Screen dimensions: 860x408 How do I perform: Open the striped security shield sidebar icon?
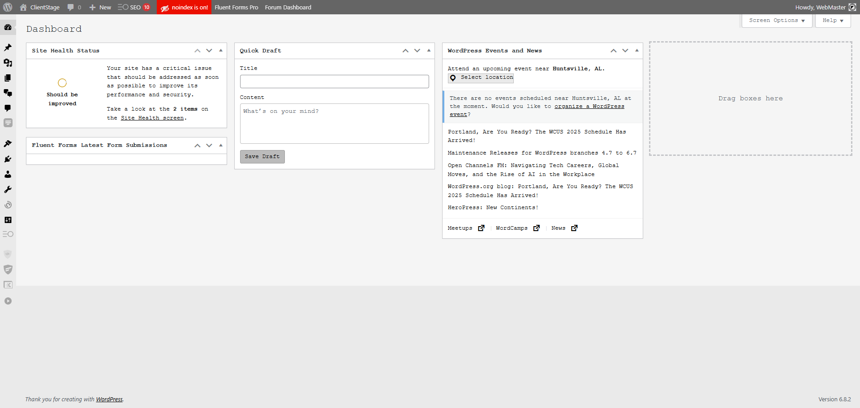8,269
